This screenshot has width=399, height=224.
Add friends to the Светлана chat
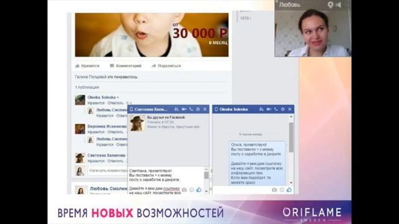click(x=176, y=110)
